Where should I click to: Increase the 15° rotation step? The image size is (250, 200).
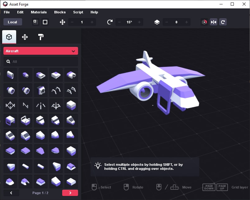(x=139, y=22)
